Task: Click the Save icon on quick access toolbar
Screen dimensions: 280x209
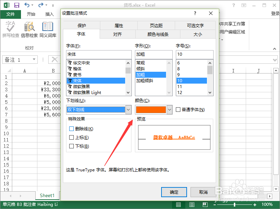Action: coord(16,5)
